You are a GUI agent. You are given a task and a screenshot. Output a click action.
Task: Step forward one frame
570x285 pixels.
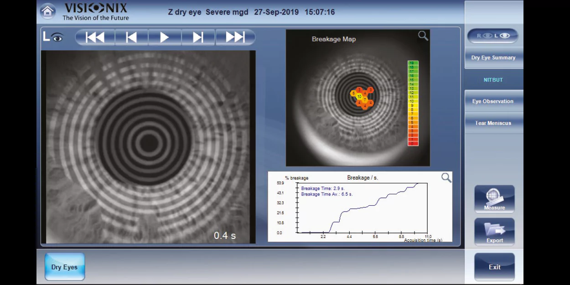[198, 37]
